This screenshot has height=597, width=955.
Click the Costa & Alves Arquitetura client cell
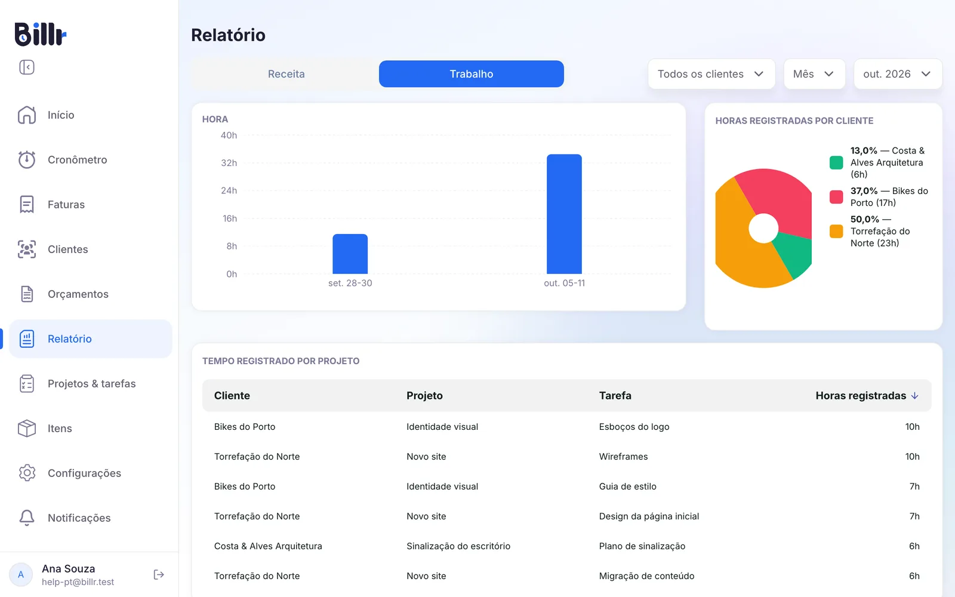(268, 546)
